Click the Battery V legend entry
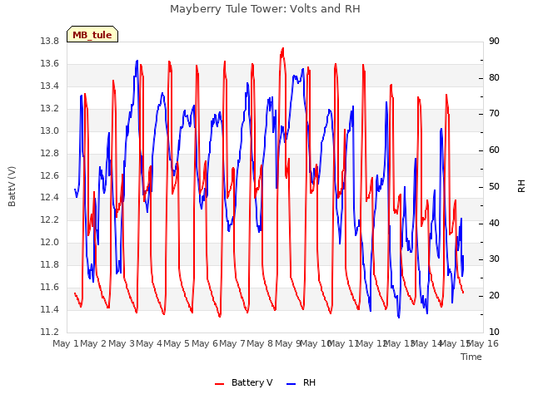 pyautogui.click(x=244, y=382)
